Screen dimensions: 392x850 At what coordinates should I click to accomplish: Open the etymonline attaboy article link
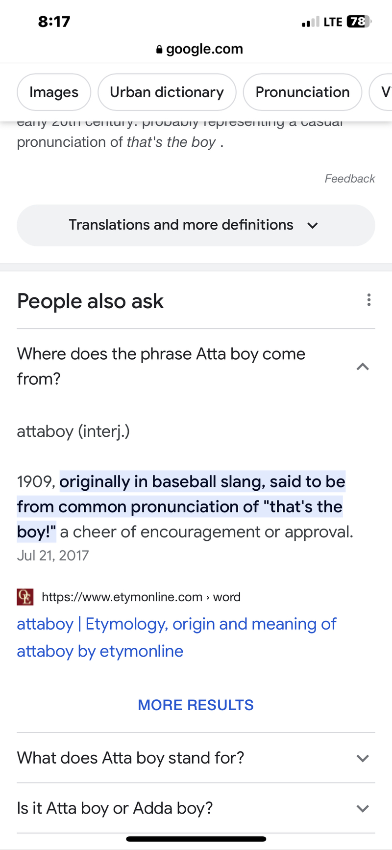point(176,637)
